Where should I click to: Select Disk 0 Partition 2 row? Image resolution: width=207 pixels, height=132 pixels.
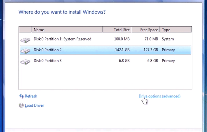click(x=106, y=50)
